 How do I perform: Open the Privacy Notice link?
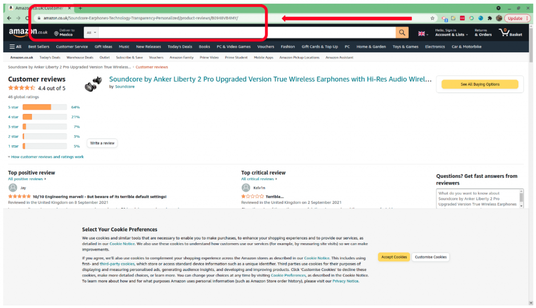(345, 281)
